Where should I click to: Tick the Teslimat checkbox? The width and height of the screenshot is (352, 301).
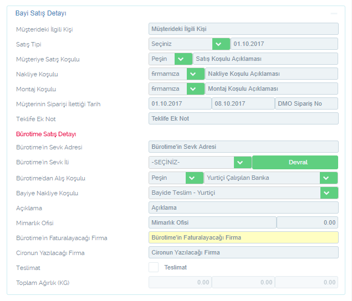pos(154,268)
